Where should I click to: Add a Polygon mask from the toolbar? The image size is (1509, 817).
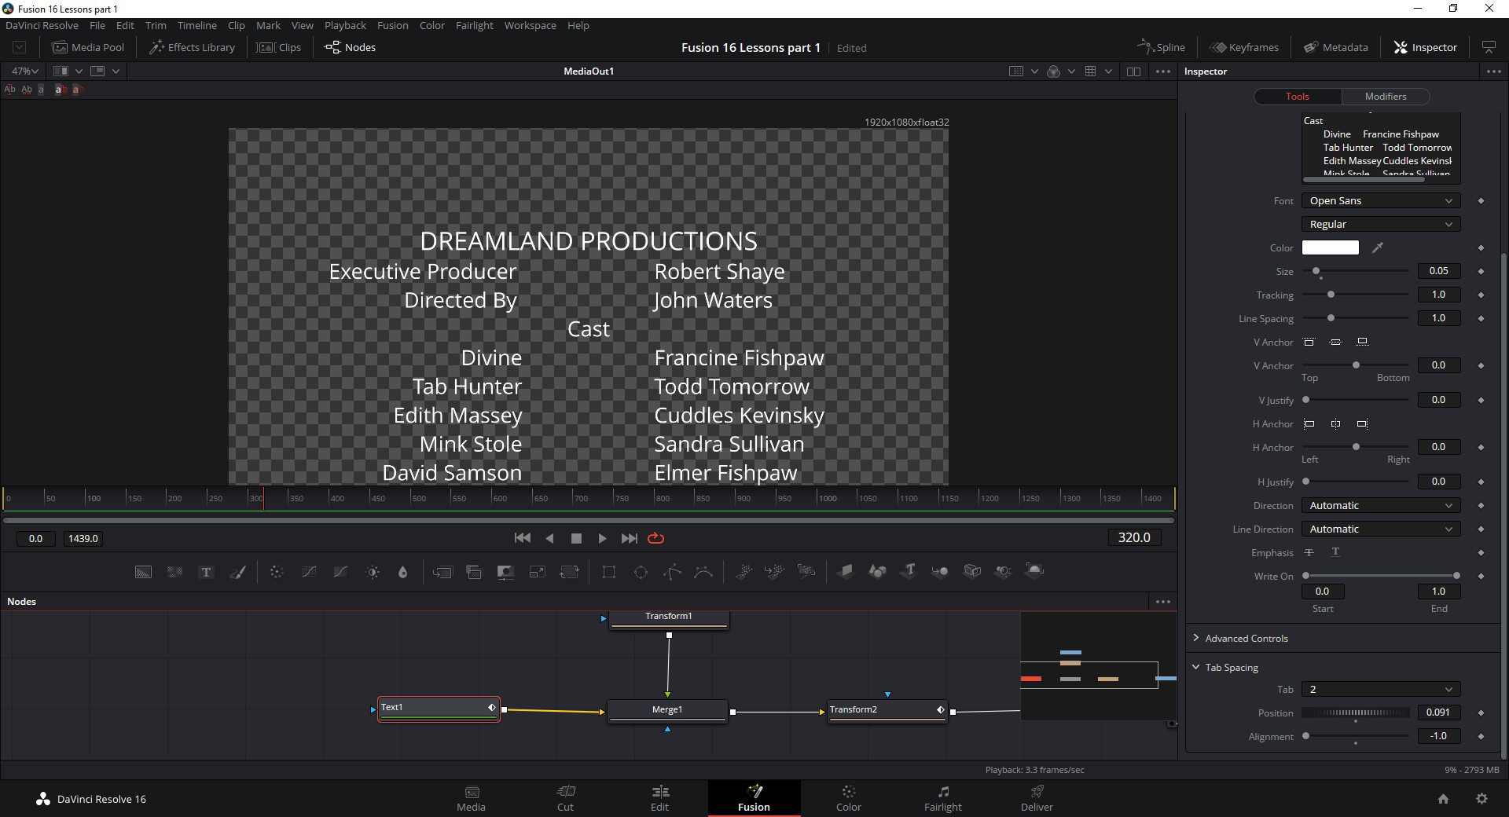click(x=672, y=572)
